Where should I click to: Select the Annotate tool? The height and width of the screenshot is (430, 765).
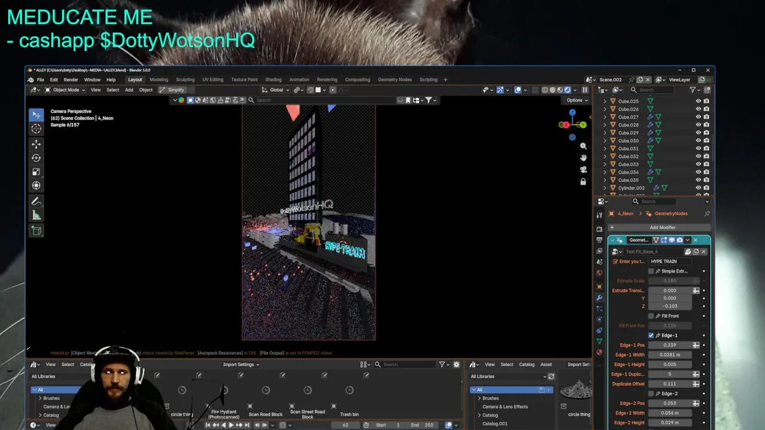point(36,201)
